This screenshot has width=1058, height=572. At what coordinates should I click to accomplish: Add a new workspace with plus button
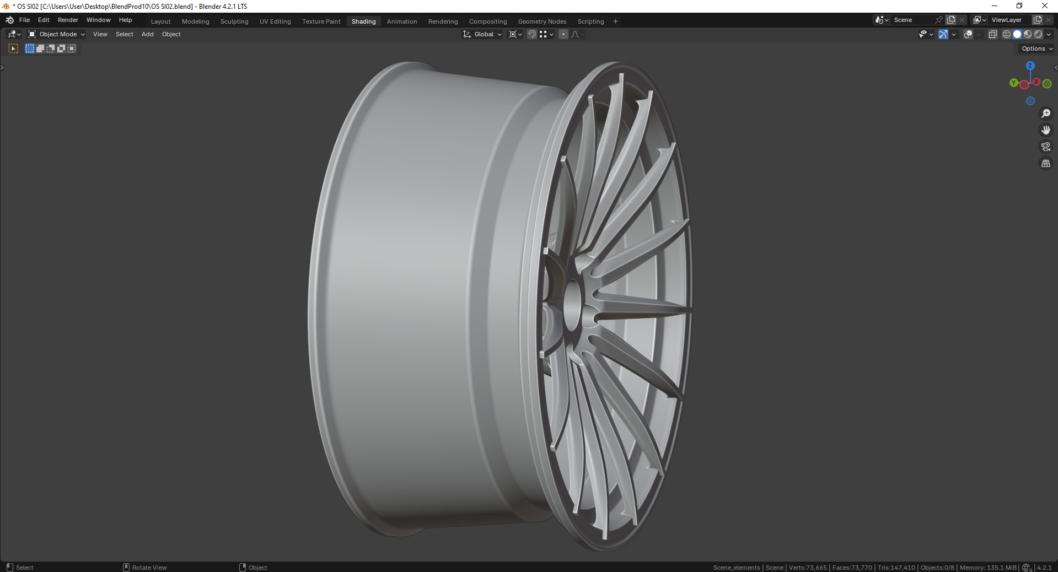tap(616, 21)
